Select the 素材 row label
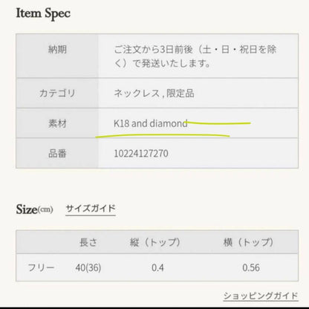 click(57, 123)
